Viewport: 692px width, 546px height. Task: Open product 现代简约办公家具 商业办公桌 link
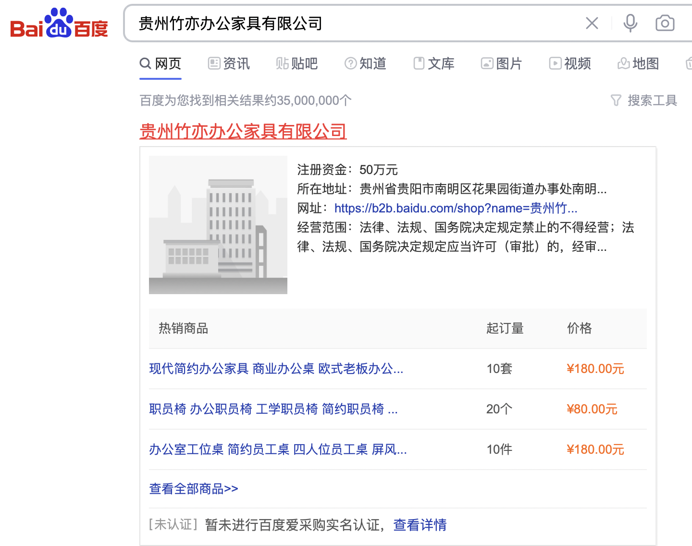[276, 369]
